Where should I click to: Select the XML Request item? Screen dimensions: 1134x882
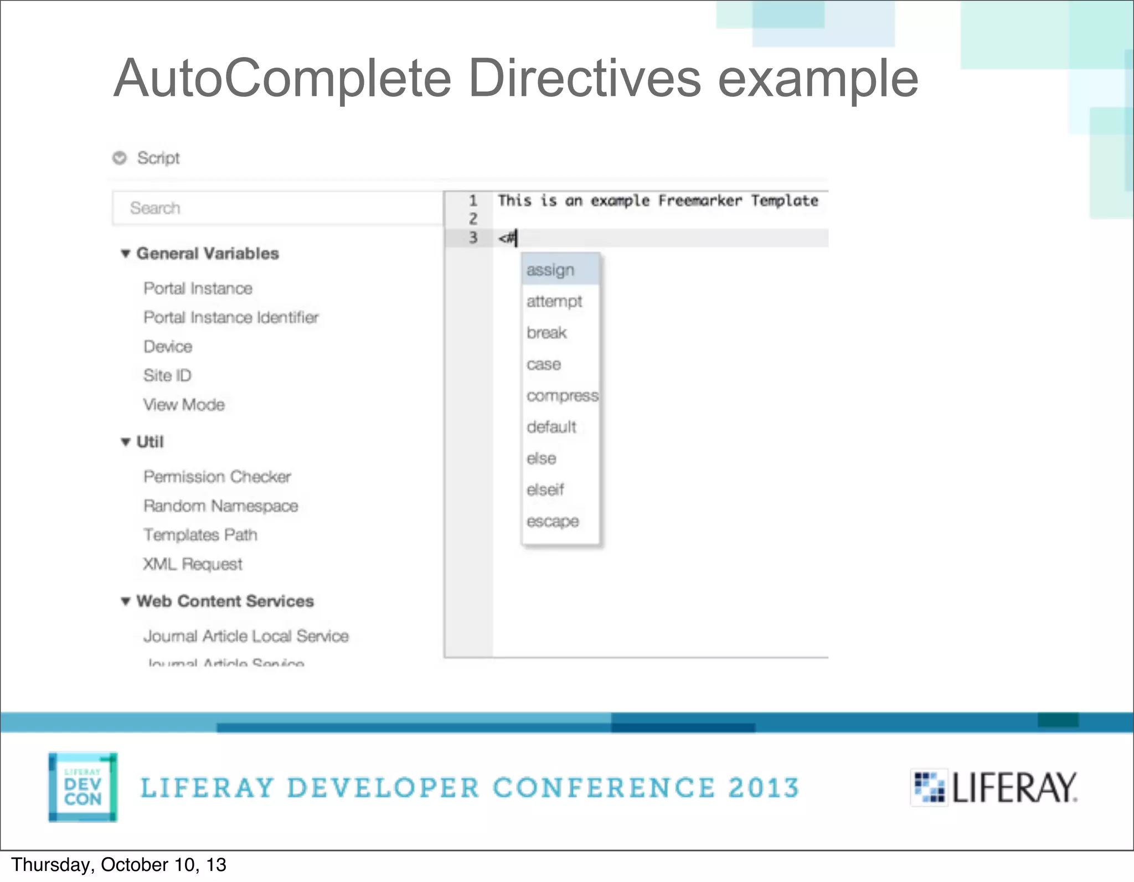pos(193,564)
